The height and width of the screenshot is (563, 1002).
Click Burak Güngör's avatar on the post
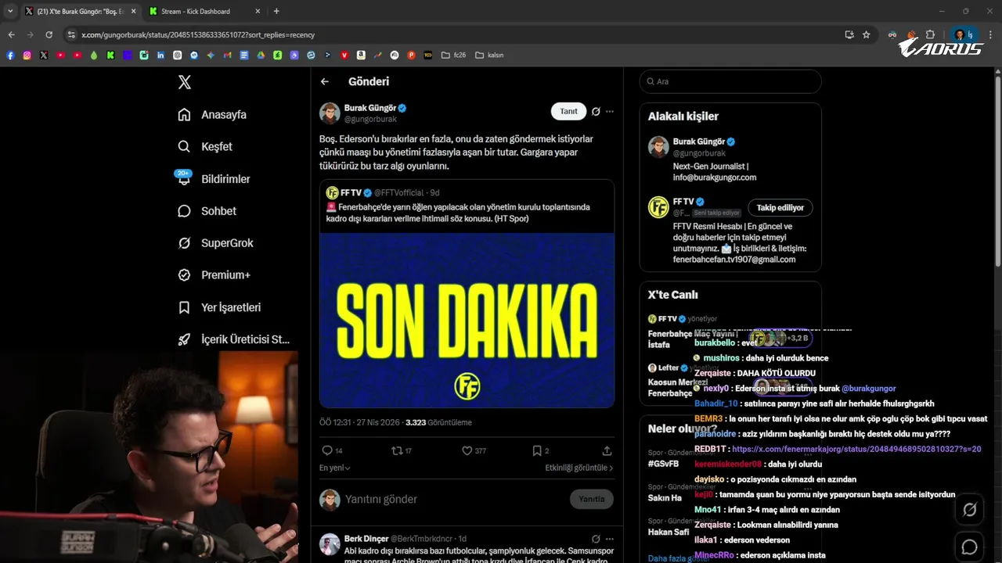330,113
